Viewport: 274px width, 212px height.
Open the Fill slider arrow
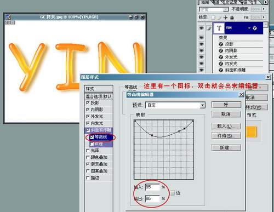click(264, 17)
